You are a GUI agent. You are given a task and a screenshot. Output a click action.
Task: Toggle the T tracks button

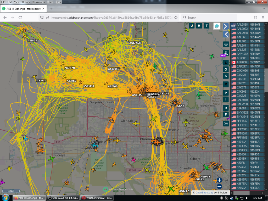pos(206,26)
